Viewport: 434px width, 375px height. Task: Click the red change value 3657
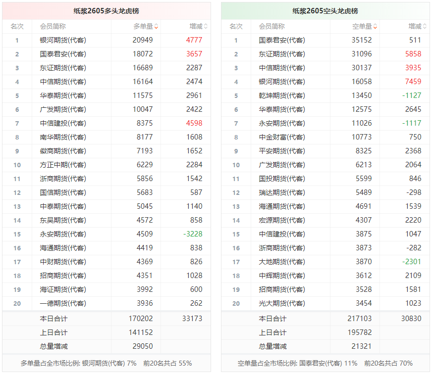click(194, 54)
